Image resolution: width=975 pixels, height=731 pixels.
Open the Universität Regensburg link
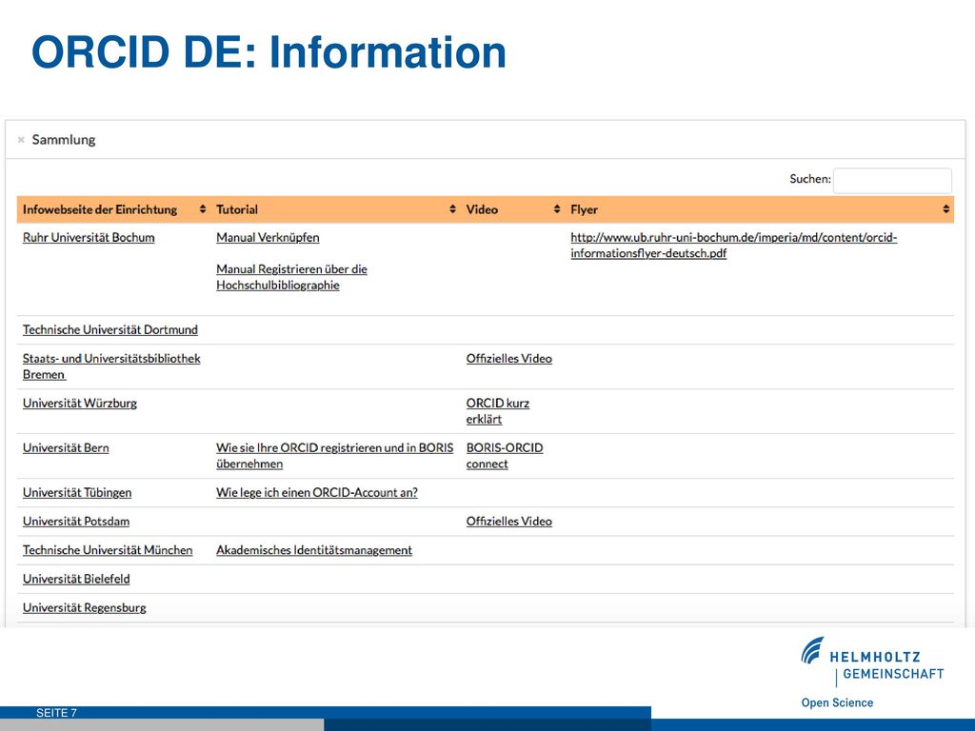point(84,608)
